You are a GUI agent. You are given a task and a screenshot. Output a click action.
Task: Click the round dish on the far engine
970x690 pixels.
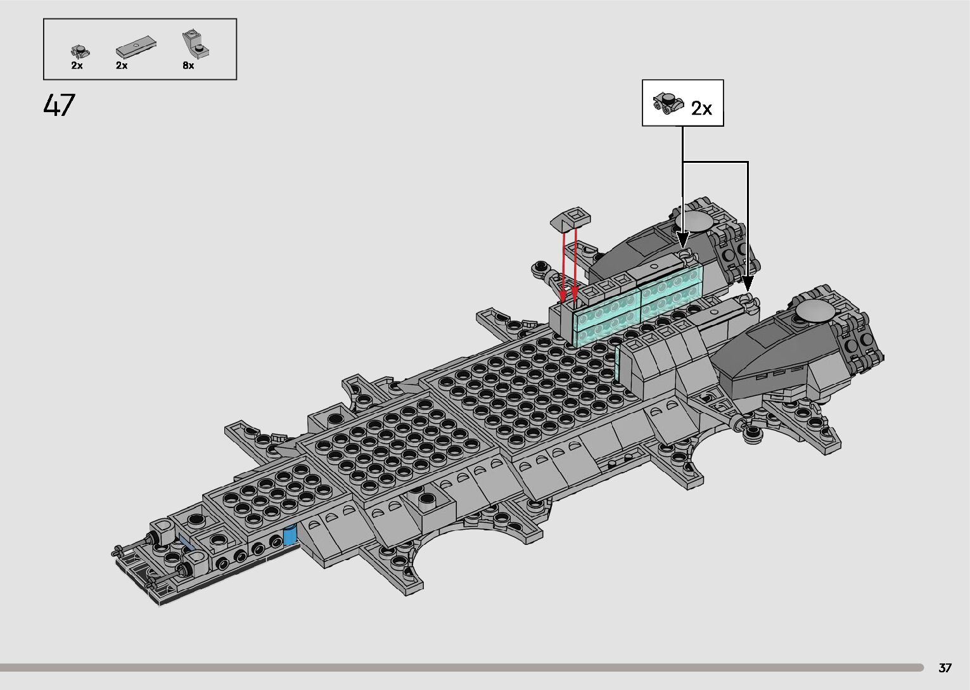pyautogui.click(x=694, y=221)
